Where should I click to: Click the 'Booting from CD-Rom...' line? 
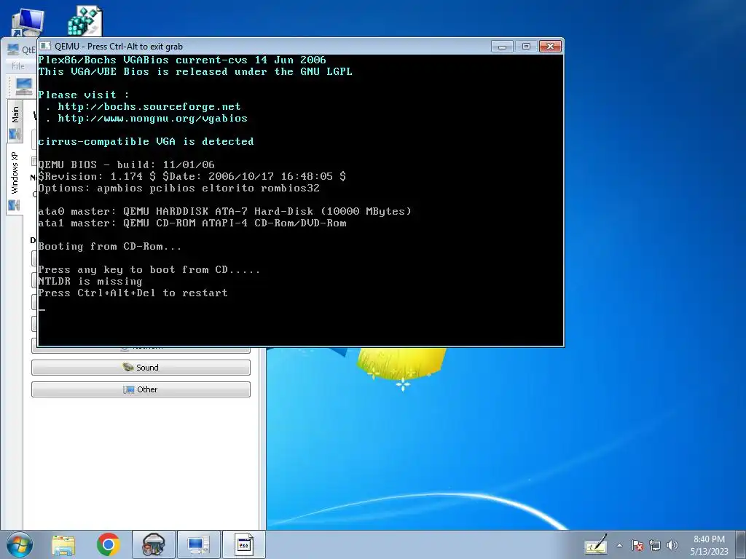pos(109,246)
